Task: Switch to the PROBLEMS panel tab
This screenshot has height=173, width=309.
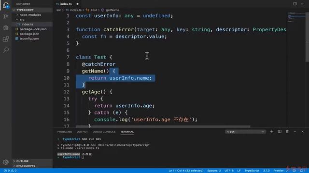Action: (x=65, y=132)
